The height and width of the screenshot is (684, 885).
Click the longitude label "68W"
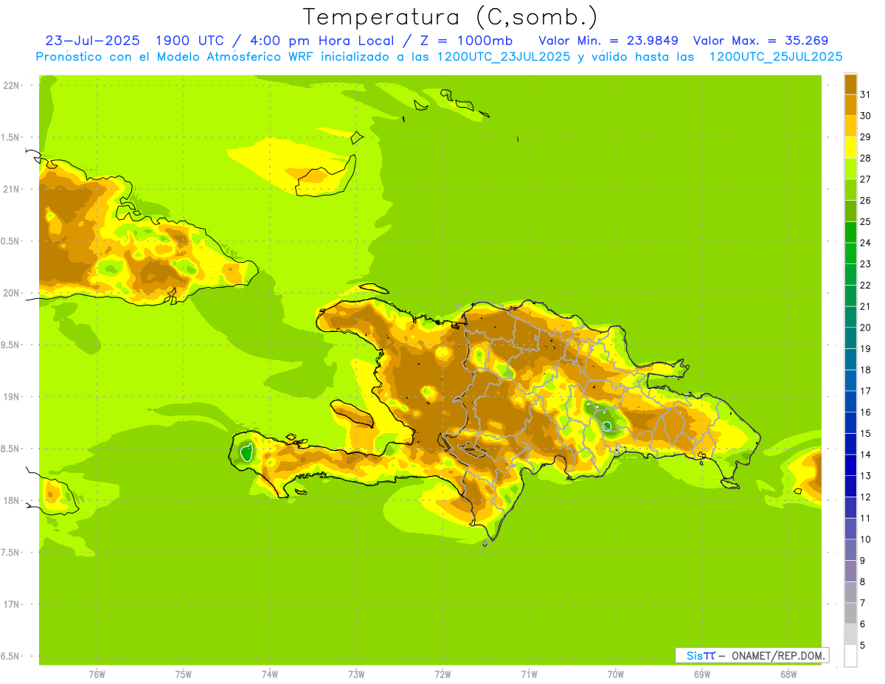tap(788, 674)
